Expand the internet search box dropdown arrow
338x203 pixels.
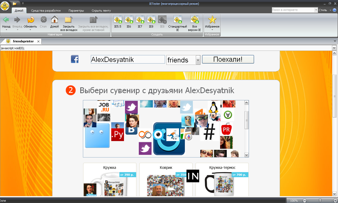point(316,10)
